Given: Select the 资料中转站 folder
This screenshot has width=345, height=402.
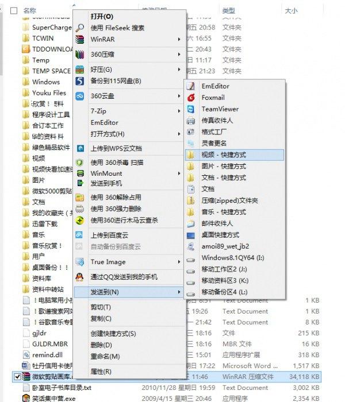Looking at the screenshot, I should tap(48, 289).
